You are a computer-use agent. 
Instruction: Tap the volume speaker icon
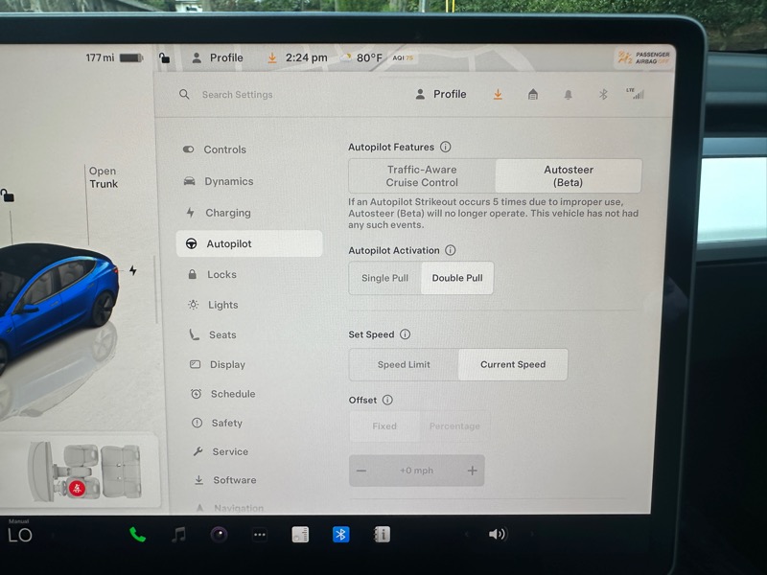coord(497,535)
